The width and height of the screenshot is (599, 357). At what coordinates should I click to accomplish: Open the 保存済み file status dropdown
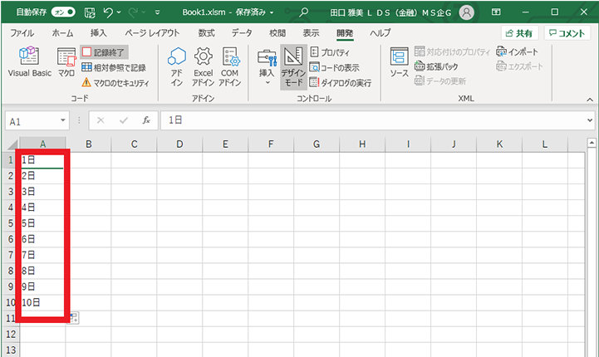coord(272,12)
